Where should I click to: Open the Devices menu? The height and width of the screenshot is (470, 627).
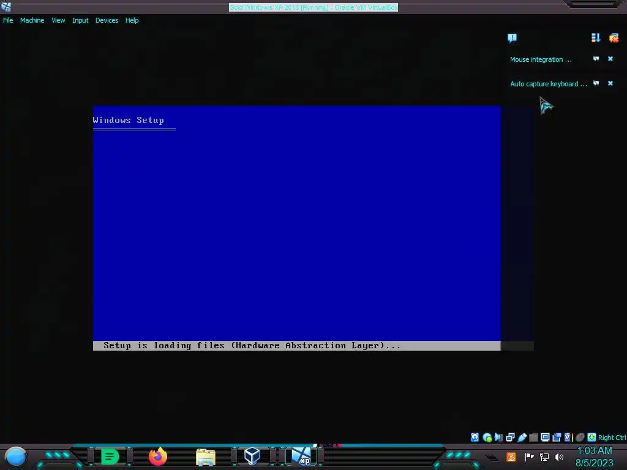tap(107, 20)
